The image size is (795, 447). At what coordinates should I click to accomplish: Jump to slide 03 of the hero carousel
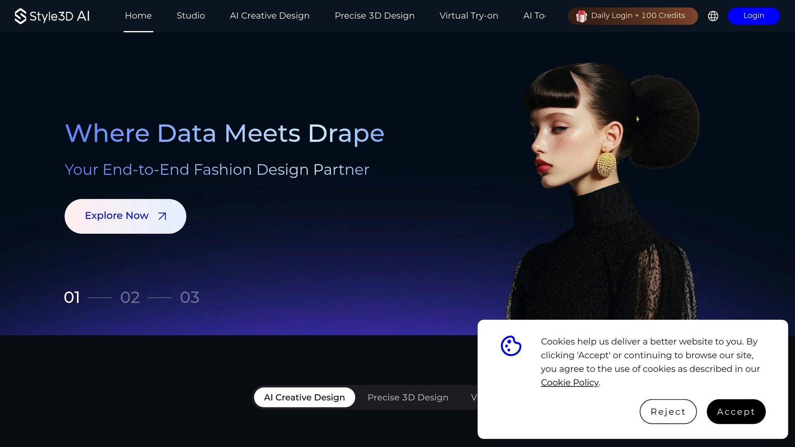(x=189, y=298)
